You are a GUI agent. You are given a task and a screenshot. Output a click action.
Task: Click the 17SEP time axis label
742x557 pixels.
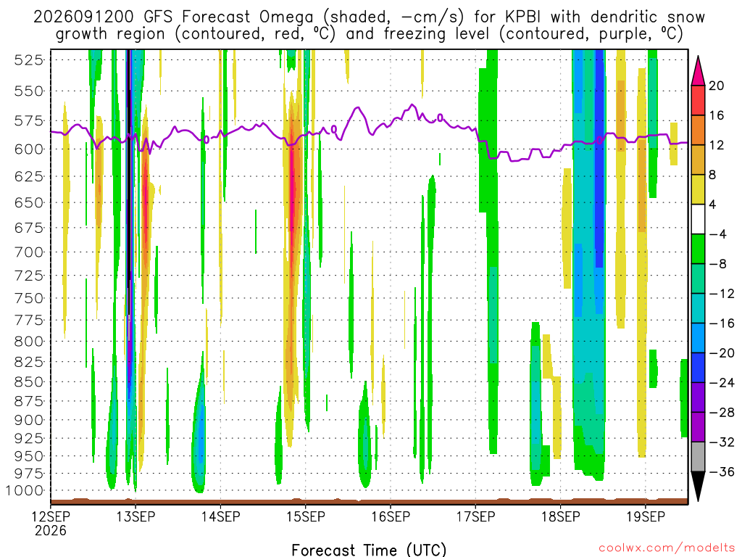coord(475,516)
